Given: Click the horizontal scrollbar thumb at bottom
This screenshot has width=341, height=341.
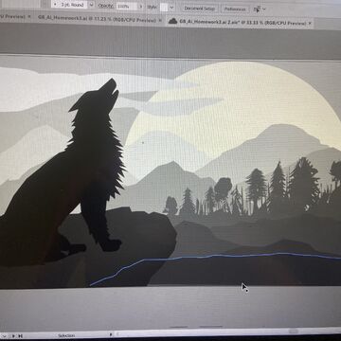Looking at the screenshot, I should coord(294,331).
